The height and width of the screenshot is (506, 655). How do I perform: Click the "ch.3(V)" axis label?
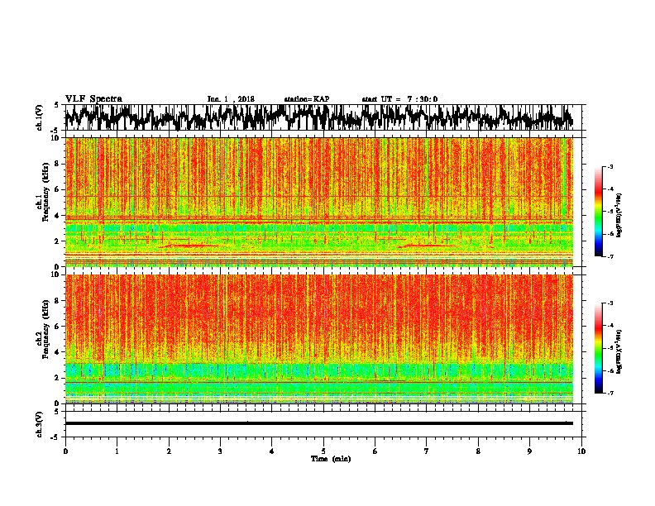40,425
